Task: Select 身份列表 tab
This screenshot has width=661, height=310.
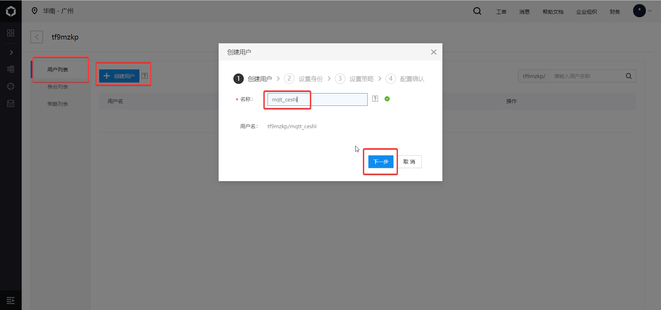Action: tap(57, 87)
